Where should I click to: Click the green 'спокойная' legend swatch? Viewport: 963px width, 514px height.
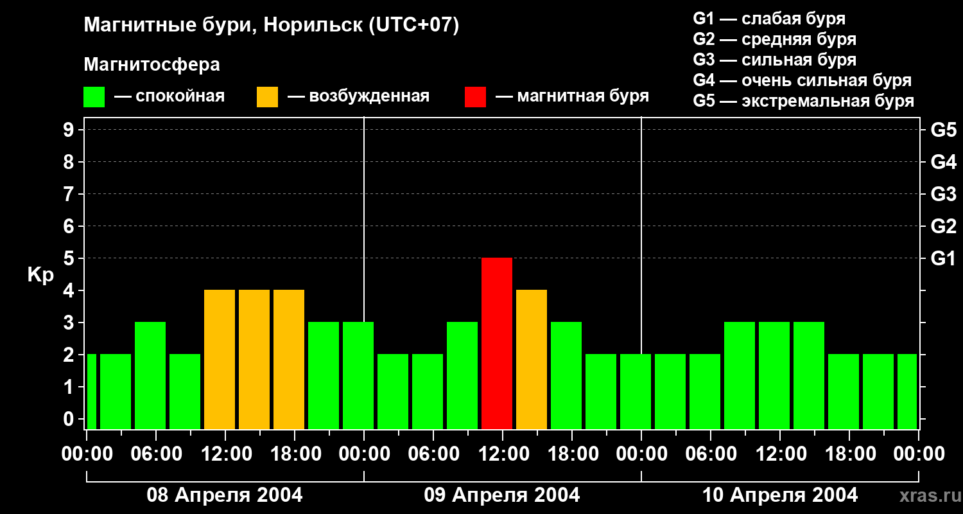click(x=94, y=97)
